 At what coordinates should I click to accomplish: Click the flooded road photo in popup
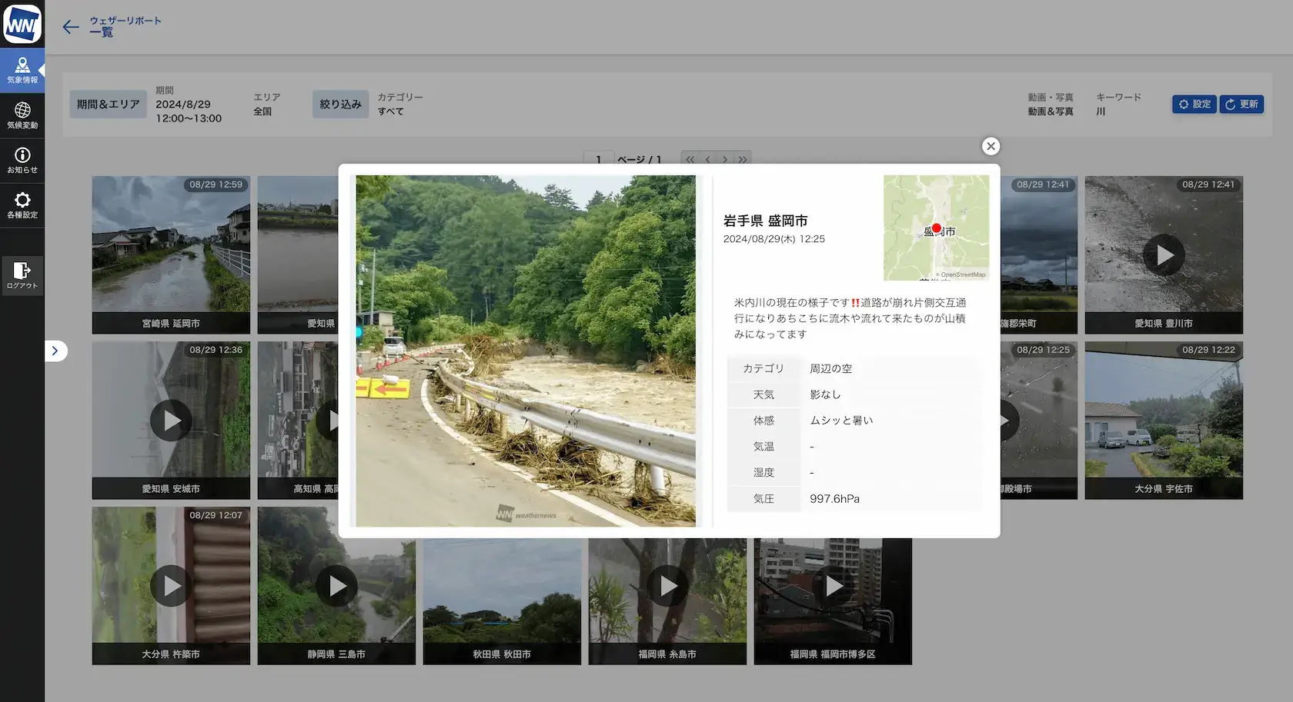tap(526, 351)
